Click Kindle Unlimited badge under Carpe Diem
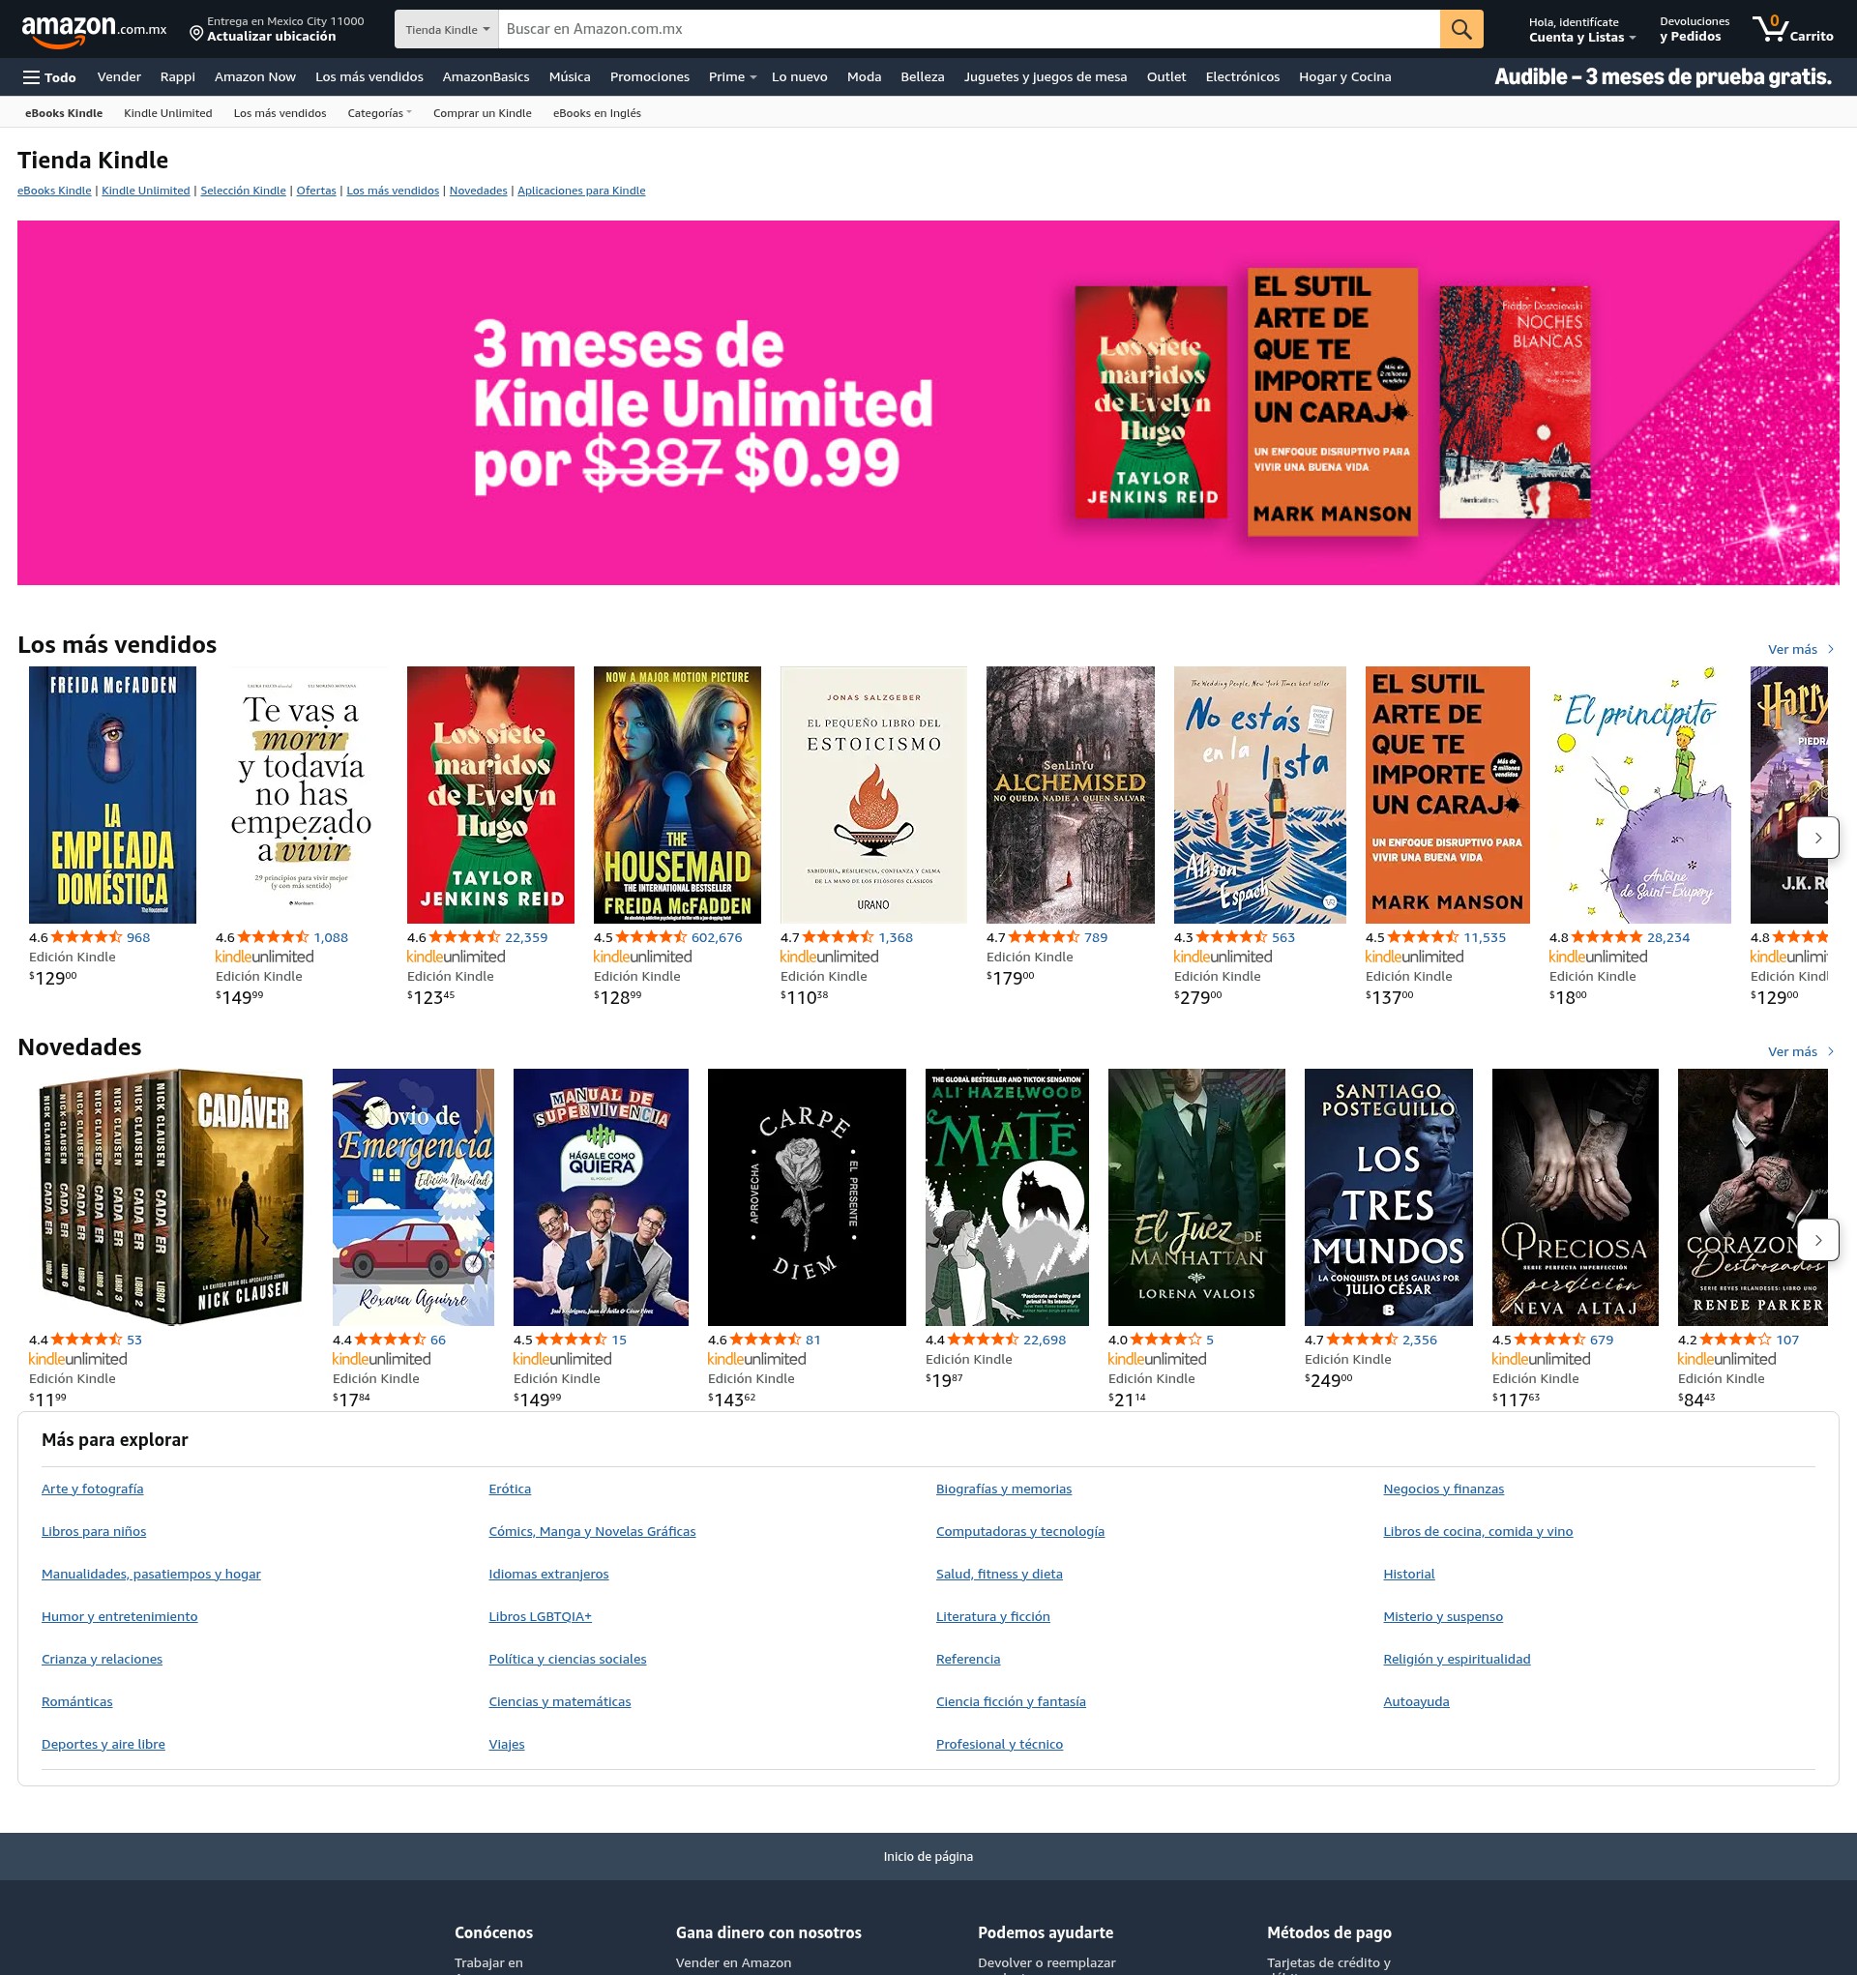The image size is (1857, 1975). (756, 1359)
